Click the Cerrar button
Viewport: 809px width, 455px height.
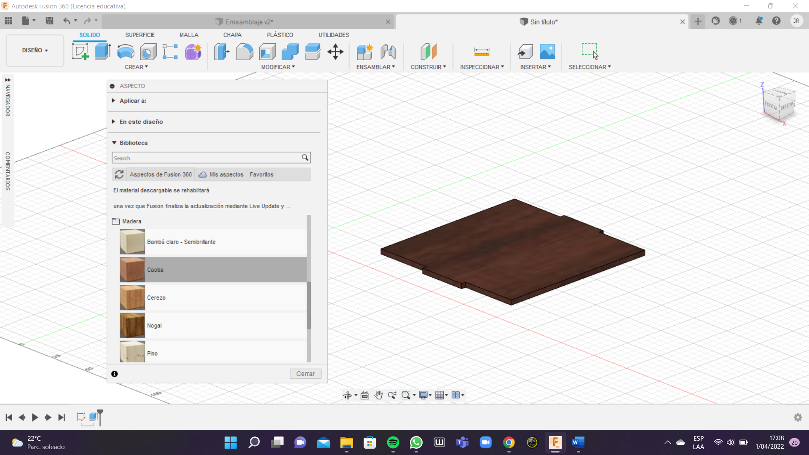pyautogui.click(x=305, y=374)
